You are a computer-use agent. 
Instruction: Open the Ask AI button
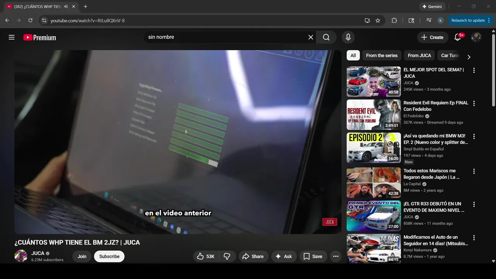tap(284, 256)
